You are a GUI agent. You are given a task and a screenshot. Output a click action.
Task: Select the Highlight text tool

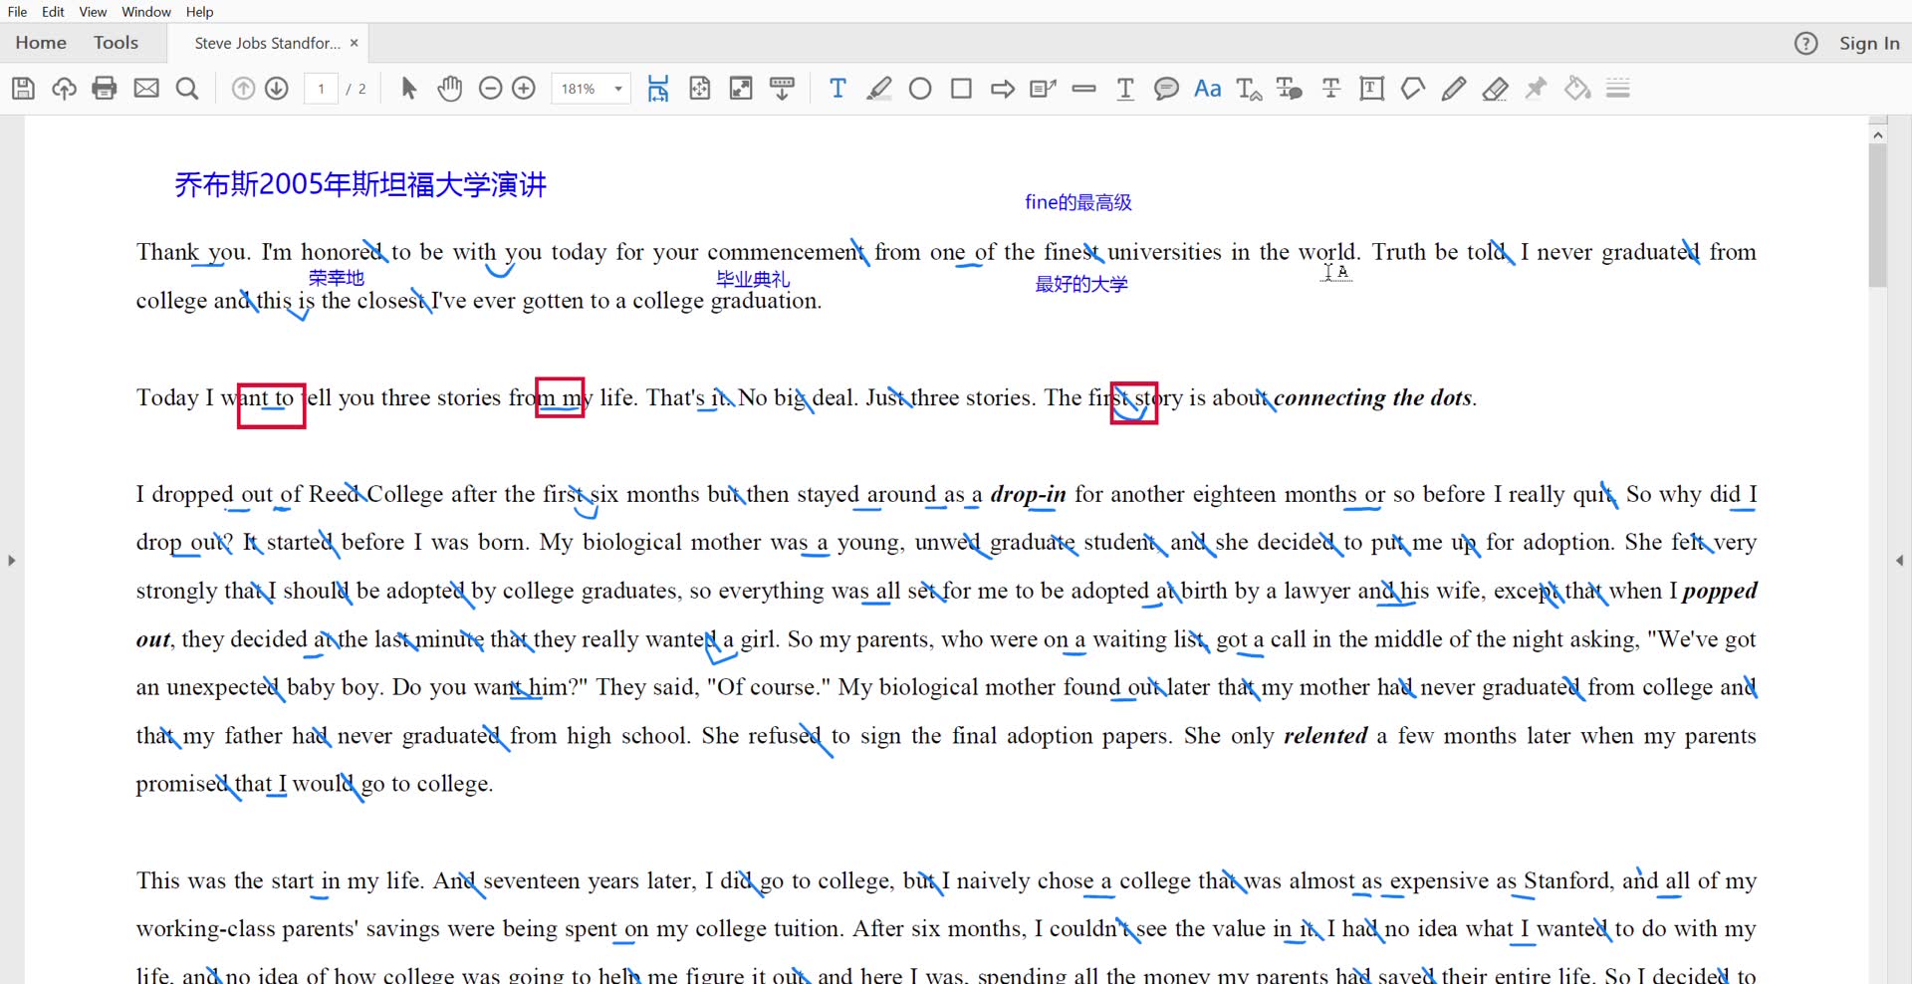coord(878,89)
